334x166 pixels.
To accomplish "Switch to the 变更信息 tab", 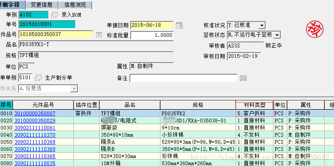I will coord(42,5).
